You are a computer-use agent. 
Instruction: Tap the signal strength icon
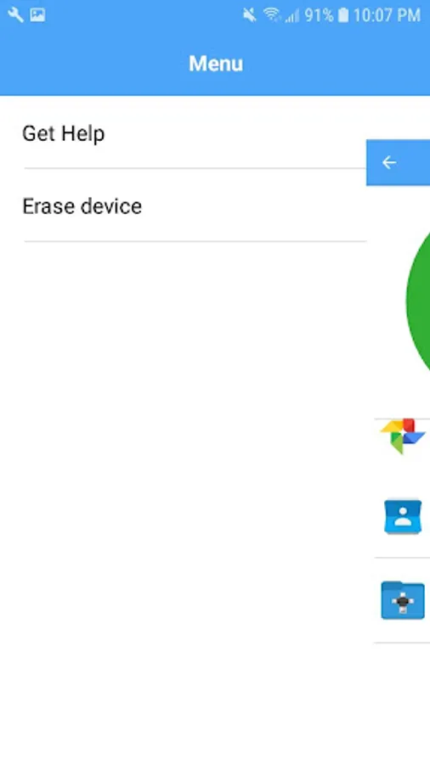292,16
